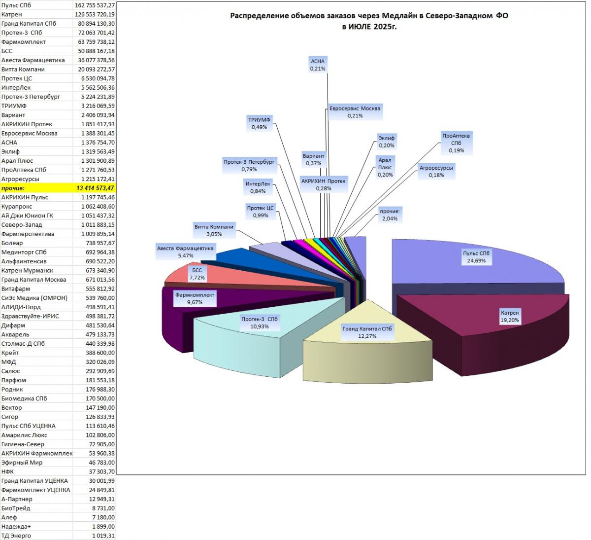Screen dimensions: 591x540
Task: Select the АКРИХИН Протек 0,28% data label
Action: (x=324, y=184)
